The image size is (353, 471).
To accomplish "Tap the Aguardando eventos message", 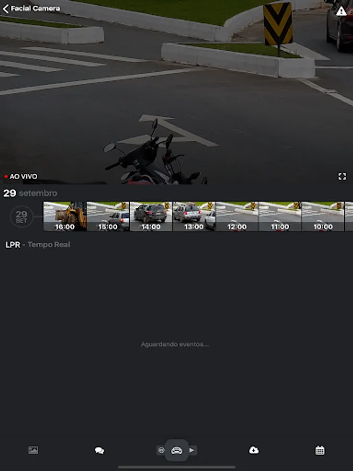I will coord(175,344).
